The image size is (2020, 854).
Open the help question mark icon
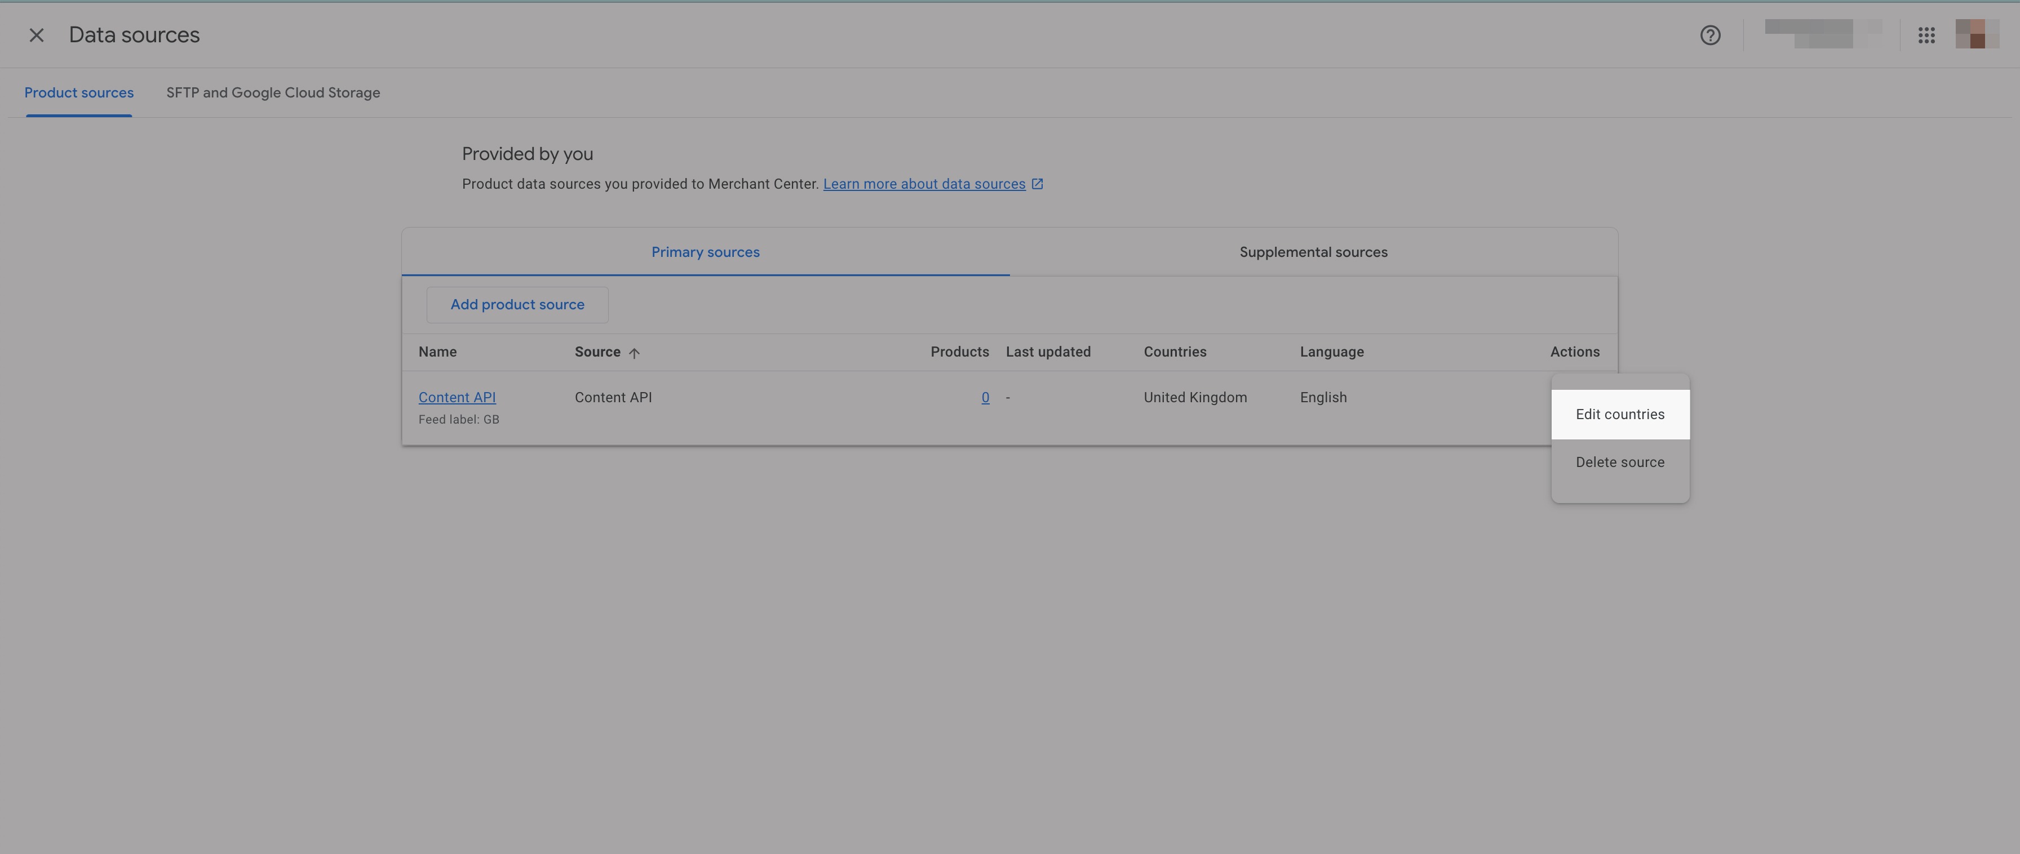pos(1710,35)
